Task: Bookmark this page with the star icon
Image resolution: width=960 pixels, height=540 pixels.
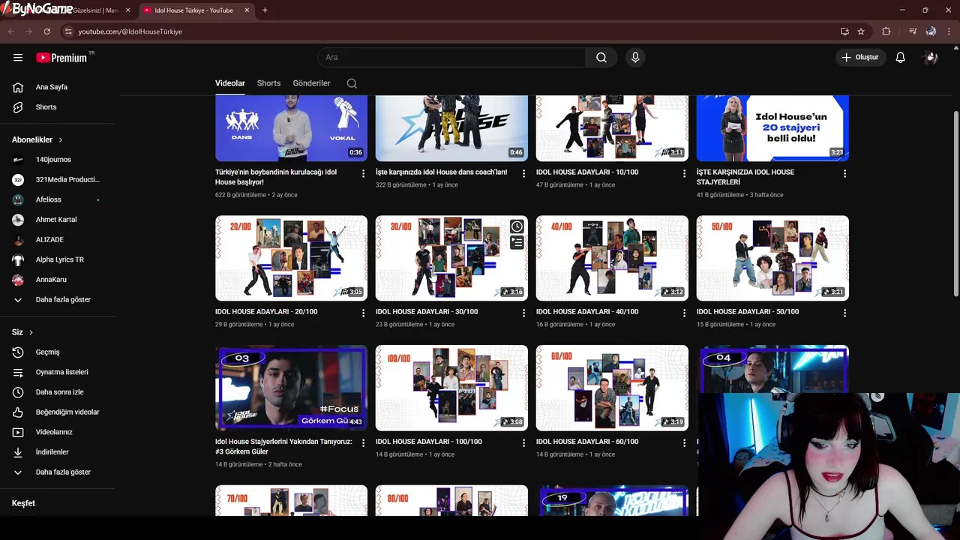Action: (x=861, y=31)
